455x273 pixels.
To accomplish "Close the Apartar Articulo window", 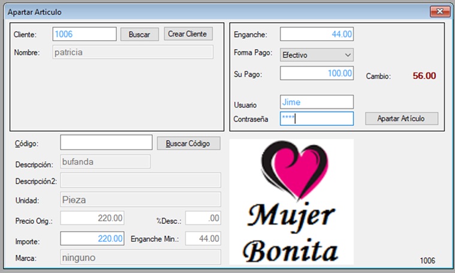I will [x=441, y=11].
